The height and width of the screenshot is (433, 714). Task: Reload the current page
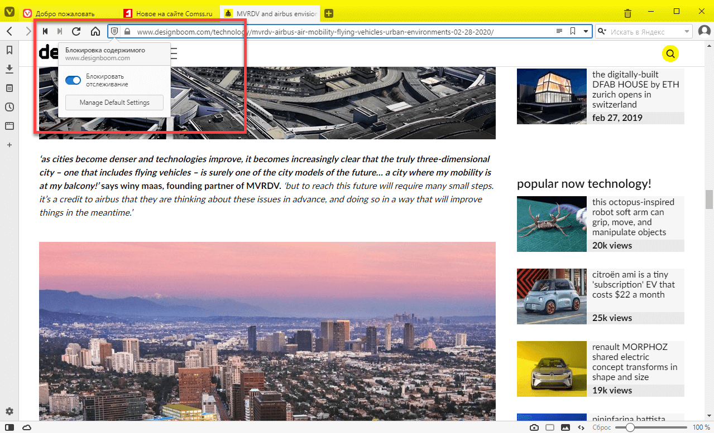76,32
